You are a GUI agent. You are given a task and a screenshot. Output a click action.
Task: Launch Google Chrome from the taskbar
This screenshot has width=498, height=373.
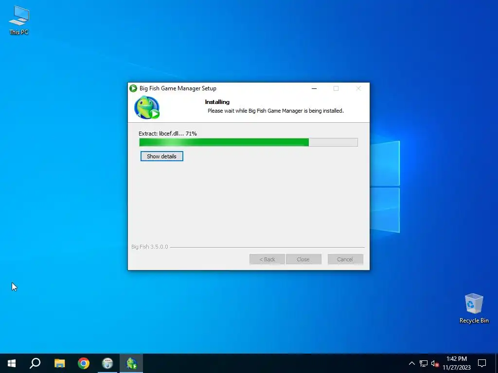point(84,363)
